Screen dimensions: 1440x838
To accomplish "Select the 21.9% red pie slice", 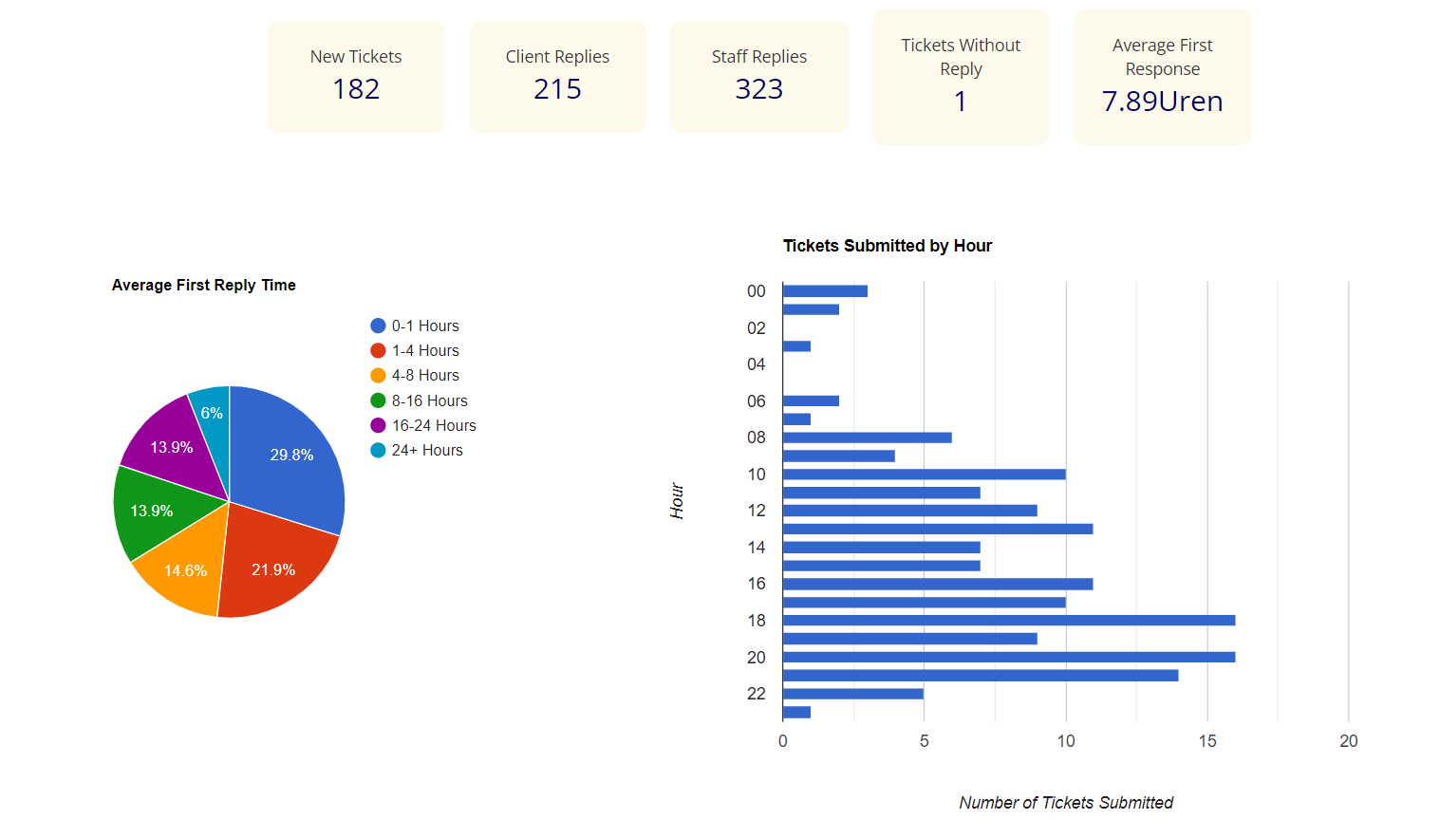I will [273, 569].
